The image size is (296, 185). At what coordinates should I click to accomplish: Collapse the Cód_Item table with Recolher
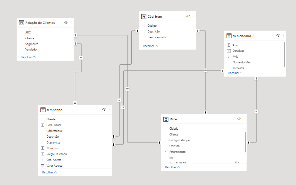tap(150, 46)
